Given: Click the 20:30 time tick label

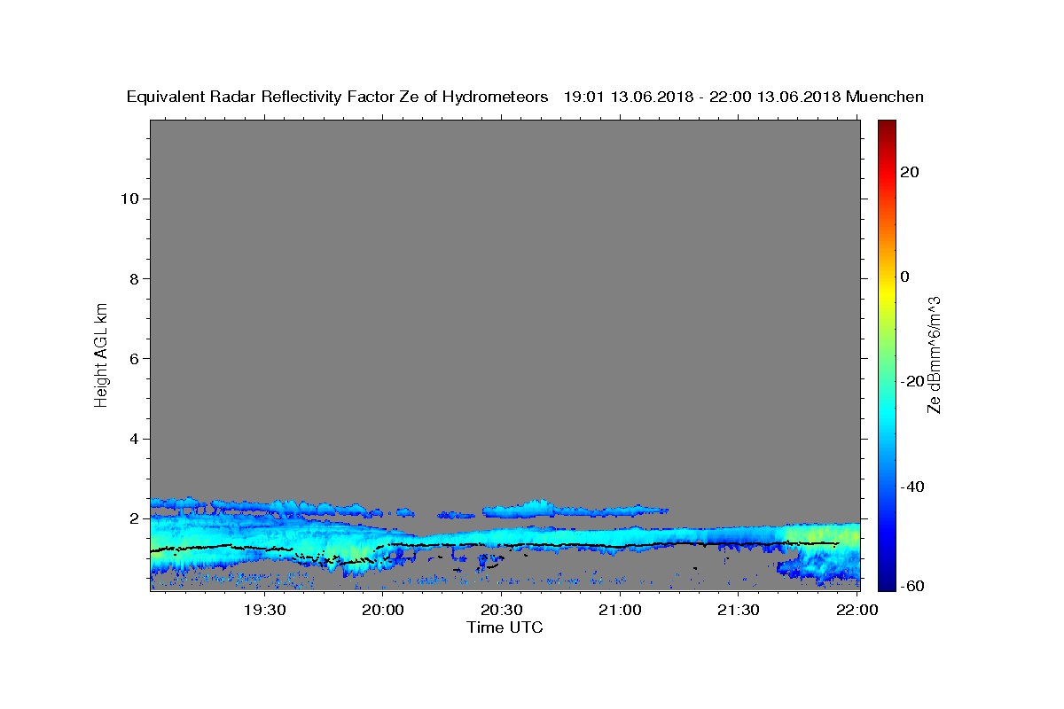Looking at the screenshot, I should pos(501,610).
